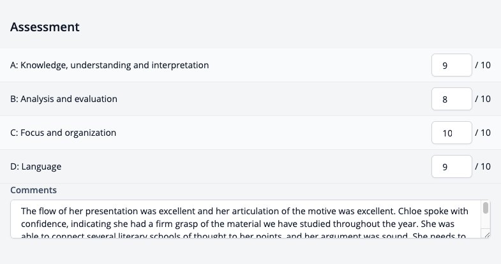Image resolution: width=501 pixels, height=264 pixels.
Task: Click the 'B: Analysis and evaluation' label
Action: pos(64,99)
